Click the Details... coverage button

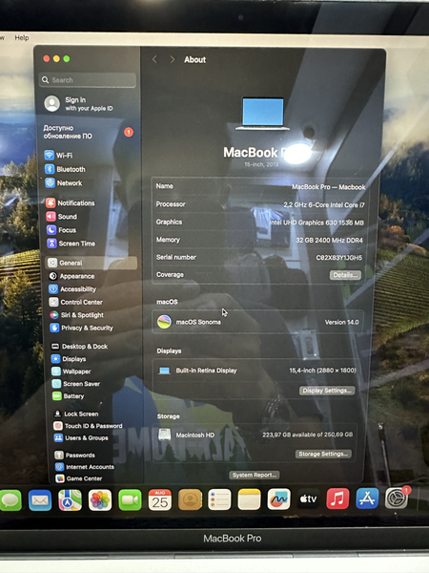click(345, 275)
